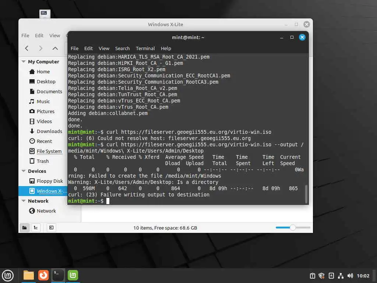The image size is (377, 283).
Task: Open the update manager shield tray icon
Action: pyautogui.click(x=321, y=276)
